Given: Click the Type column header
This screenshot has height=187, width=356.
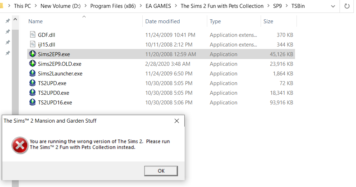Looking at the screenshot, I should point(215,21).
